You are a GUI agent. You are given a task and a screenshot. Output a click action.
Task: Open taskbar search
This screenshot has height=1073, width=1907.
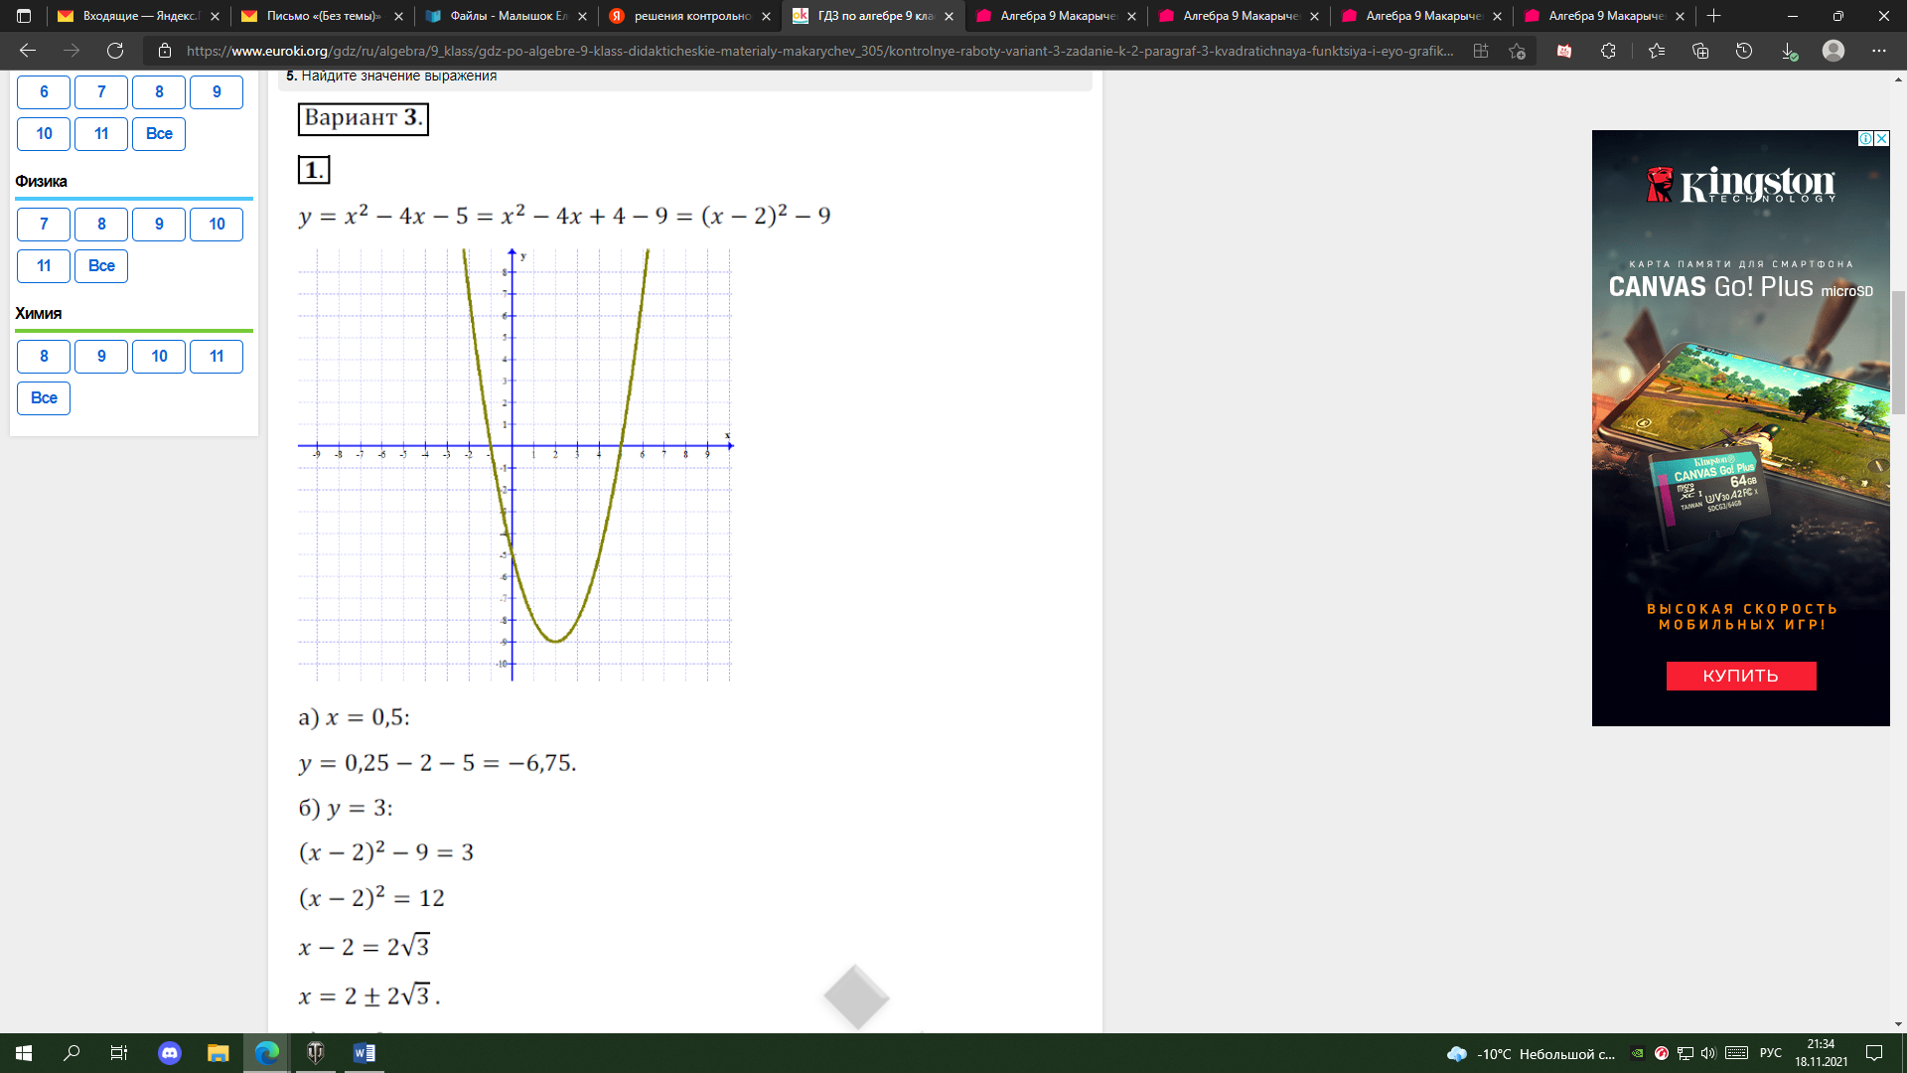coord(72,1053)
